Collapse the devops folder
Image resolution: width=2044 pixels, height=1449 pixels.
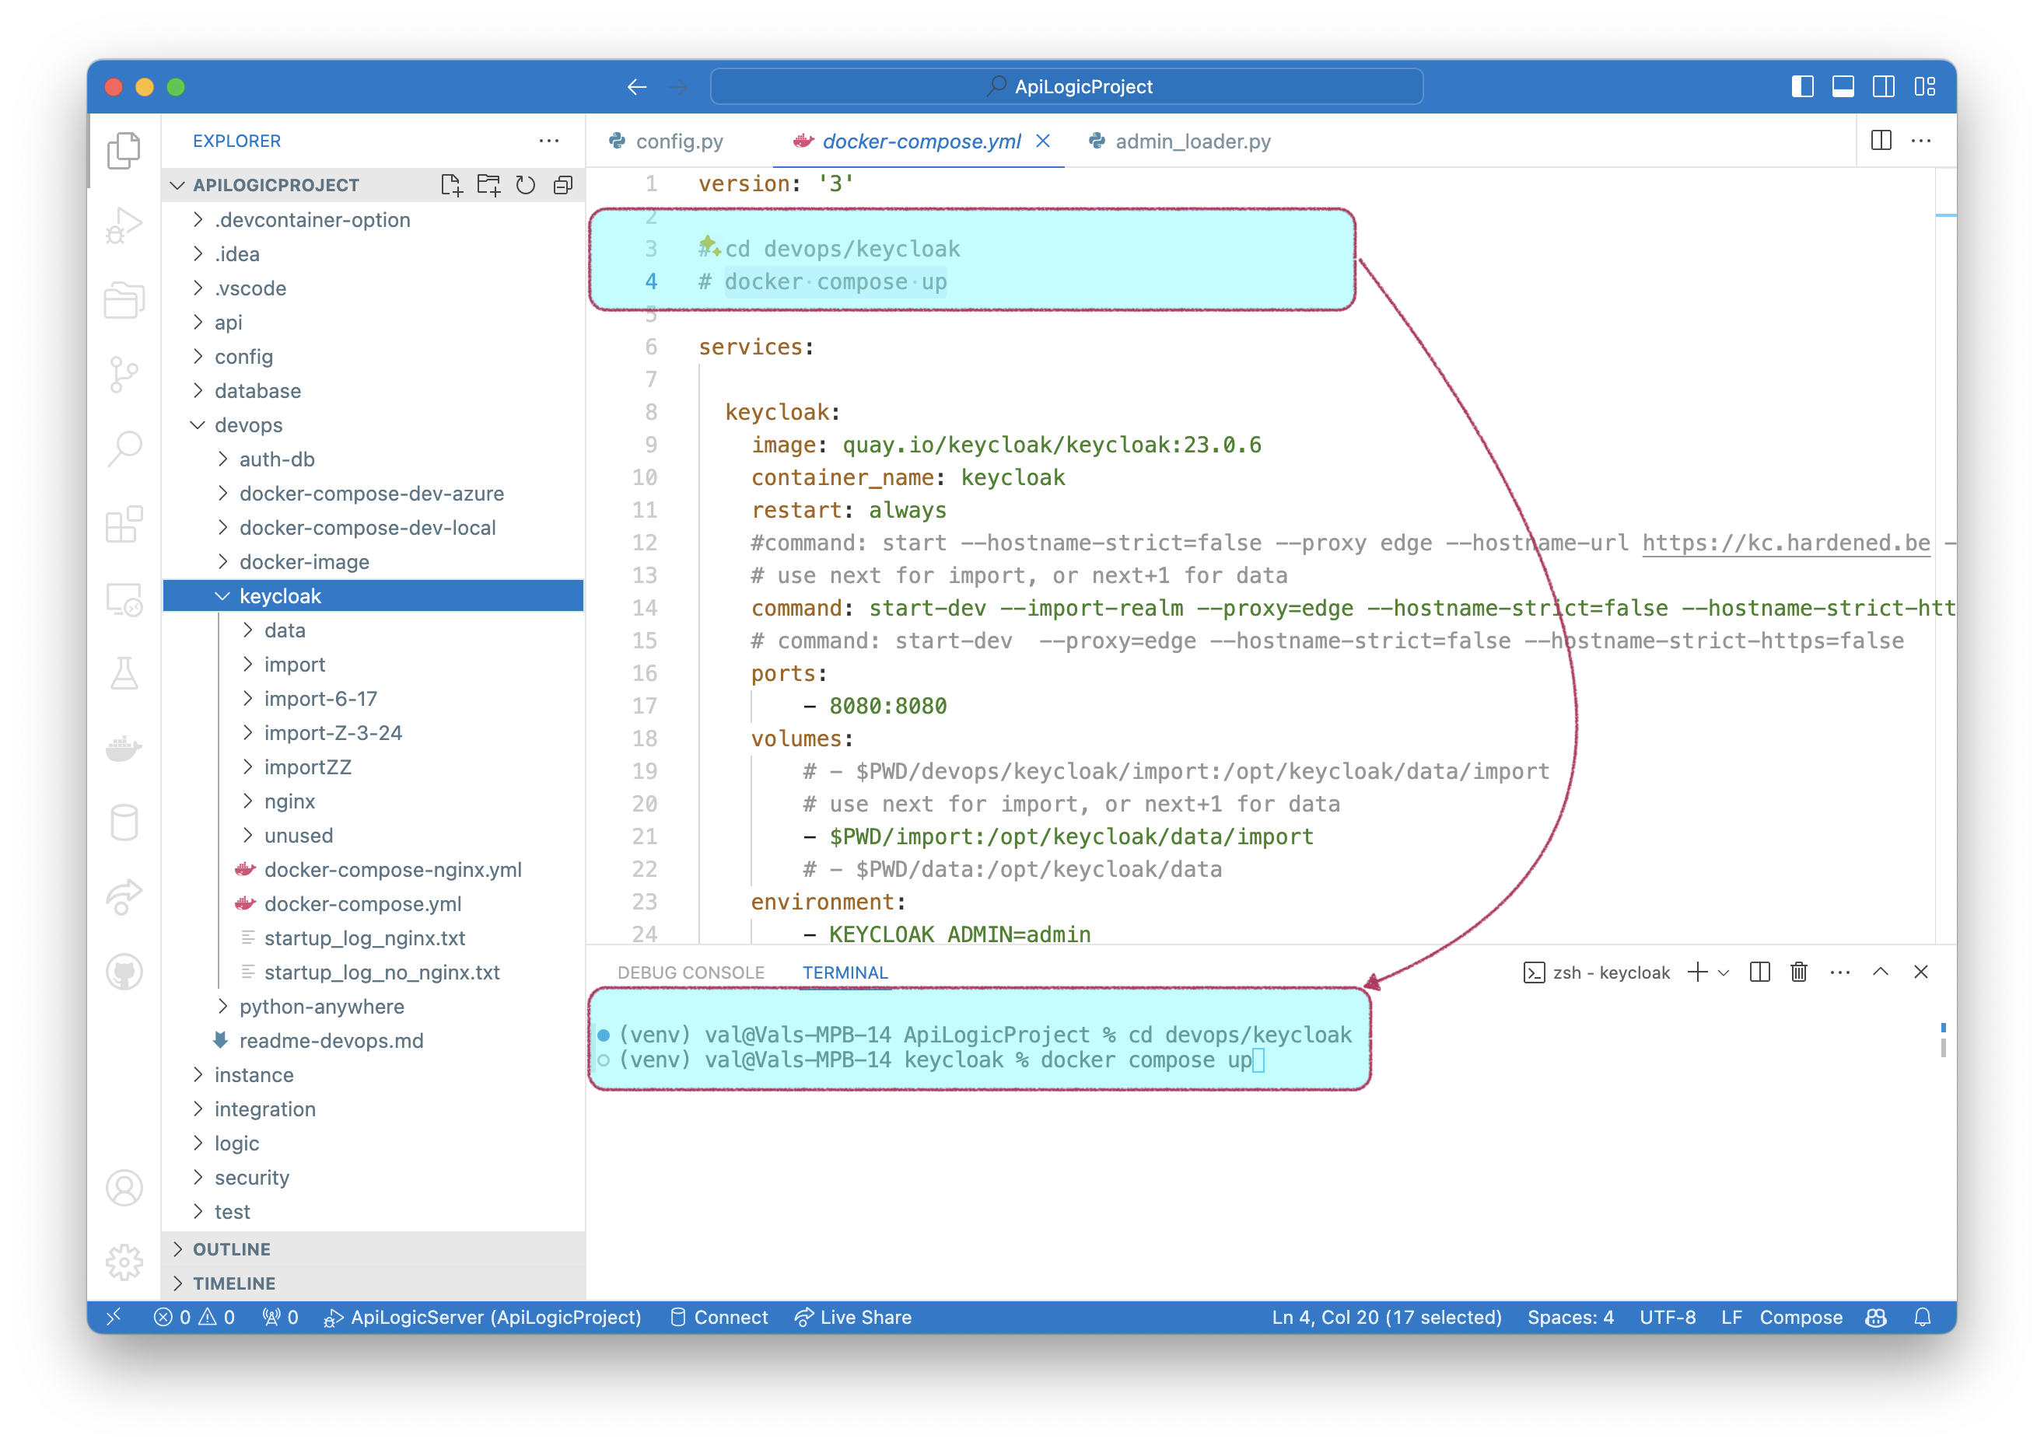373,424
